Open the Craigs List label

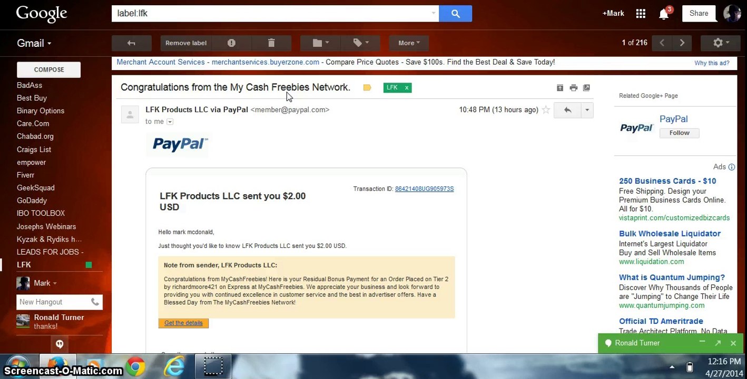[34, 149]
